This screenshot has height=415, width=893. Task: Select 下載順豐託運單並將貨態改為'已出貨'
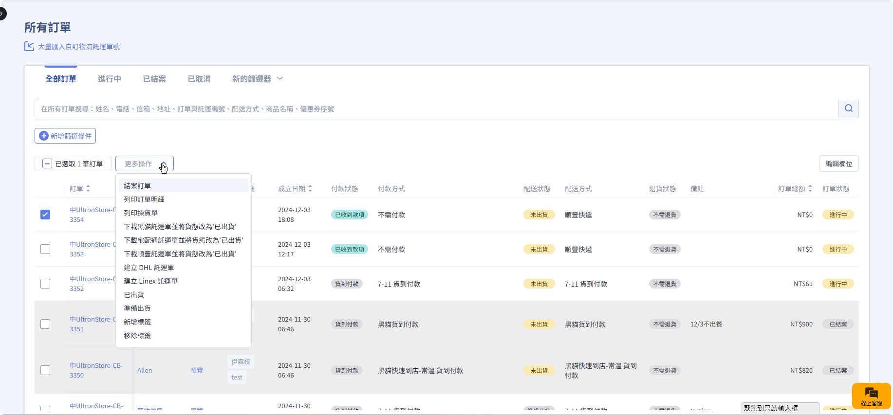coord(184,253)
